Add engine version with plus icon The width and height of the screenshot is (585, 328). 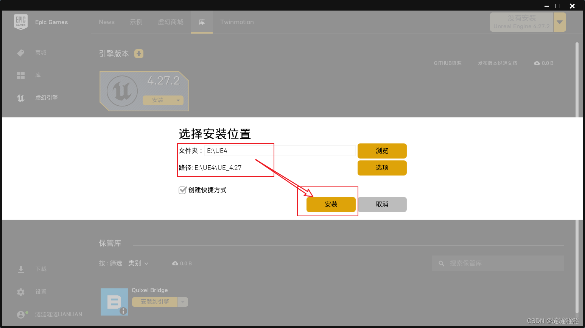(139, 54)
